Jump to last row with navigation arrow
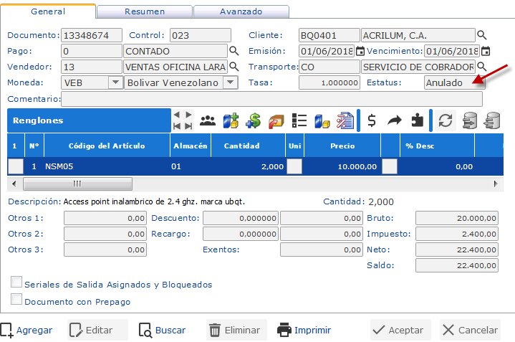515x342 pixels. click(x=188, y=126)
